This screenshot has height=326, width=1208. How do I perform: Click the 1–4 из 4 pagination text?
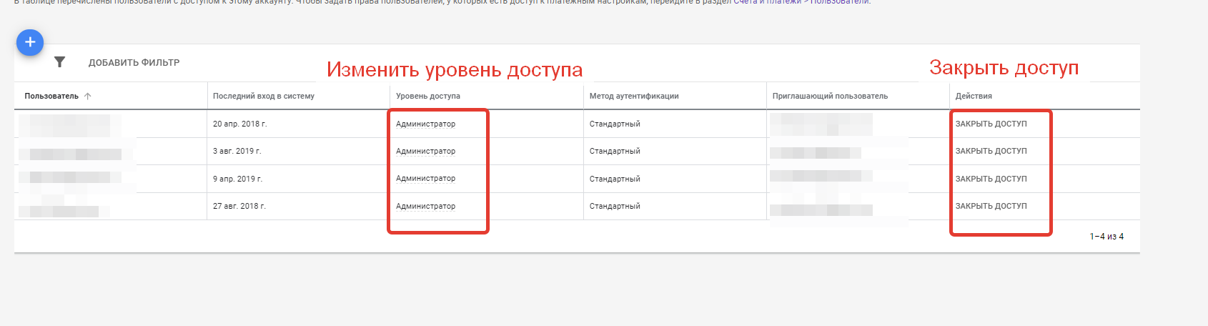click(1106, 237)
